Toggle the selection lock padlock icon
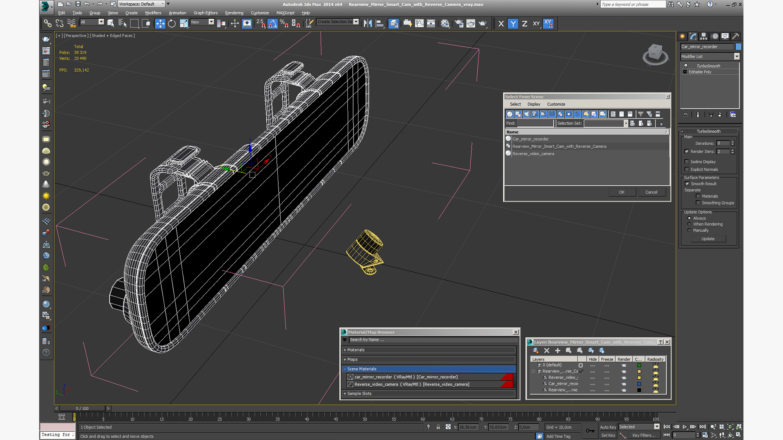The image size is (783, 440). 438,427
